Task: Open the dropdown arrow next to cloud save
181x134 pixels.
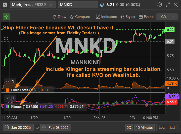Action: tap(174, 17)
